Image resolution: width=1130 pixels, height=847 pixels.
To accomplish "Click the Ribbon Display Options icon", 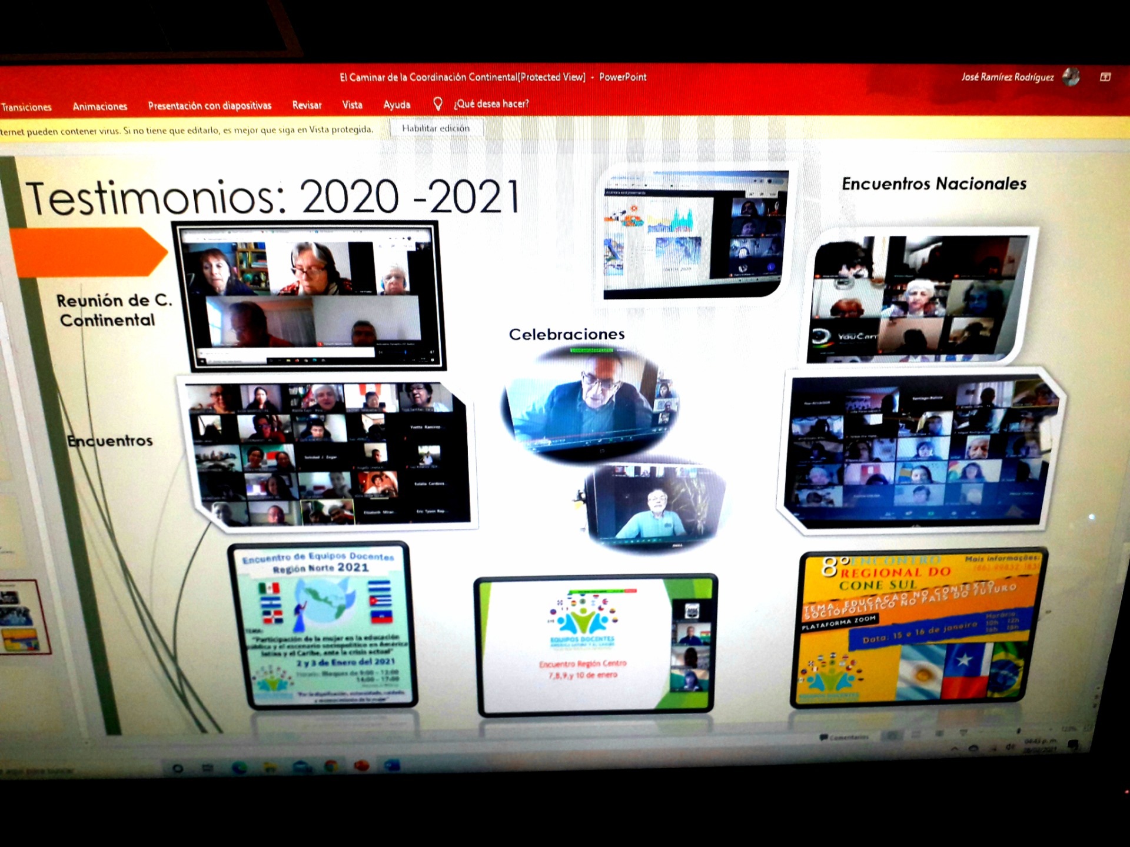I will [x=1105, y=77].
